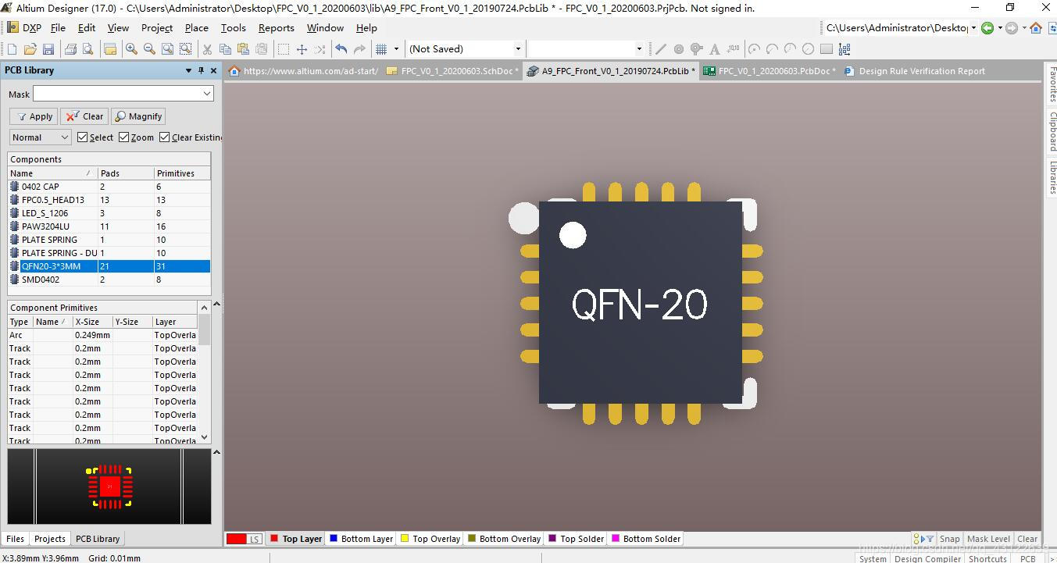The width and height of the screenshot is (1057, 563).
Task: Select FPC0.5_HEAD13 component row
Action: click(x=109, y=200)
